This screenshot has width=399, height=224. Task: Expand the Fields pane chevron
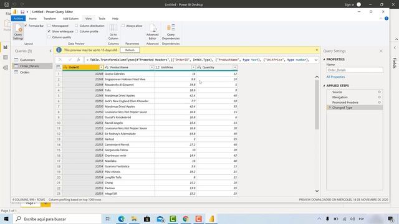click(x=395, y=47)
